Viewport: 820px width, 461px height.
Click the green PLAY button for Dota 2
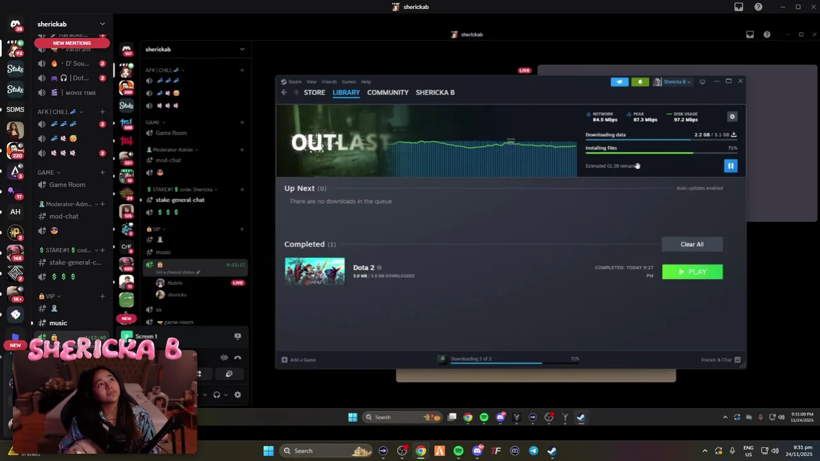(x=692, y=272)
